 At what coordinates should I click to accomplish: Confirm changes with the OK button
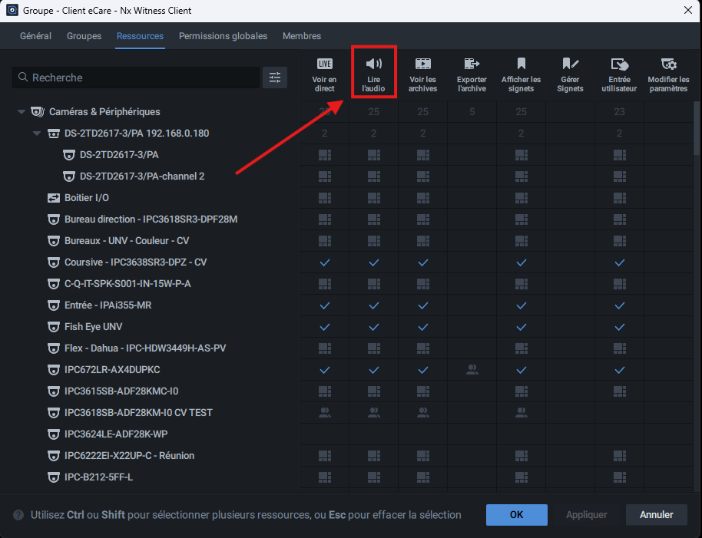(516, 514)
